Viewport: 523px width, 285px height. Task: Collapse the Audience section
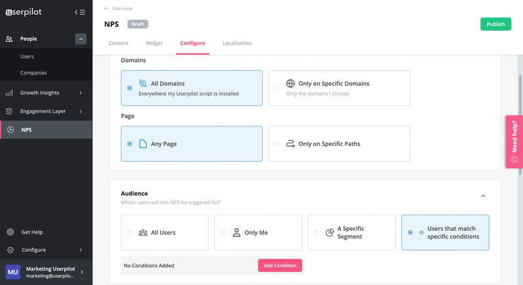483,196
